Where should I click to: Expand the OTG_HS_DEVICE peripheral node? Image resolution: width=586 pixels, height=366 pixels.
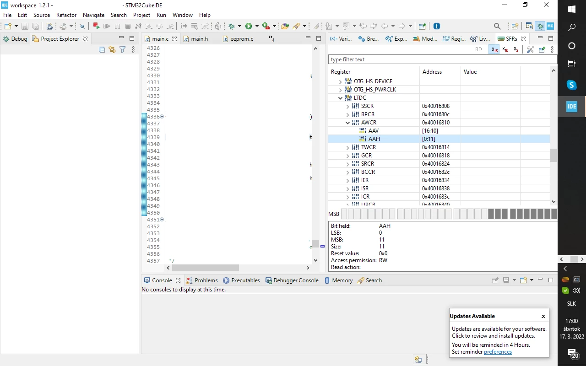(340, 81)
